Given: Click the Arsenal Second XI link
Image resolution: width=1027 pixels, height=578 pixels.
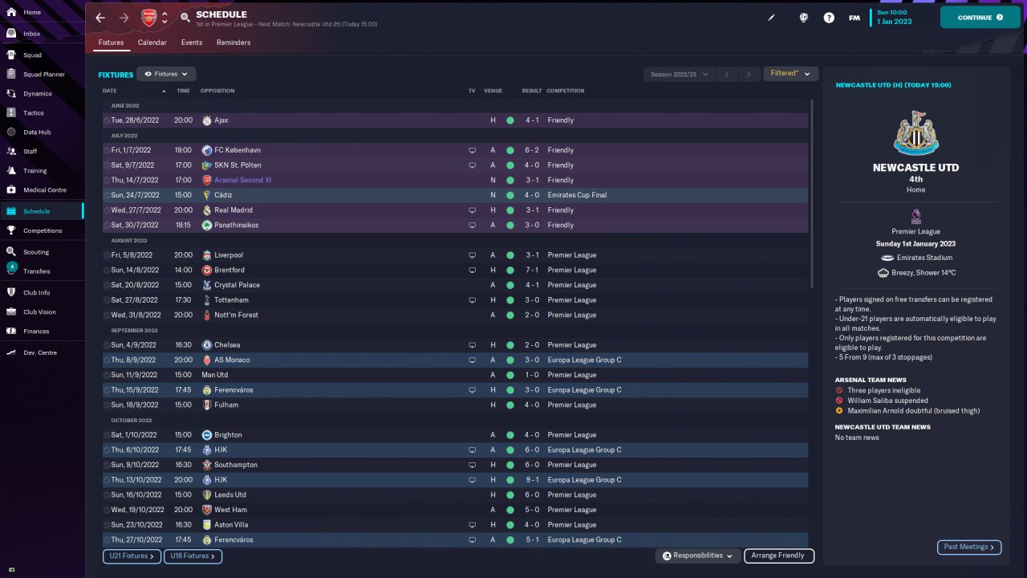Looking at the screenshot, I should [243, 180].
